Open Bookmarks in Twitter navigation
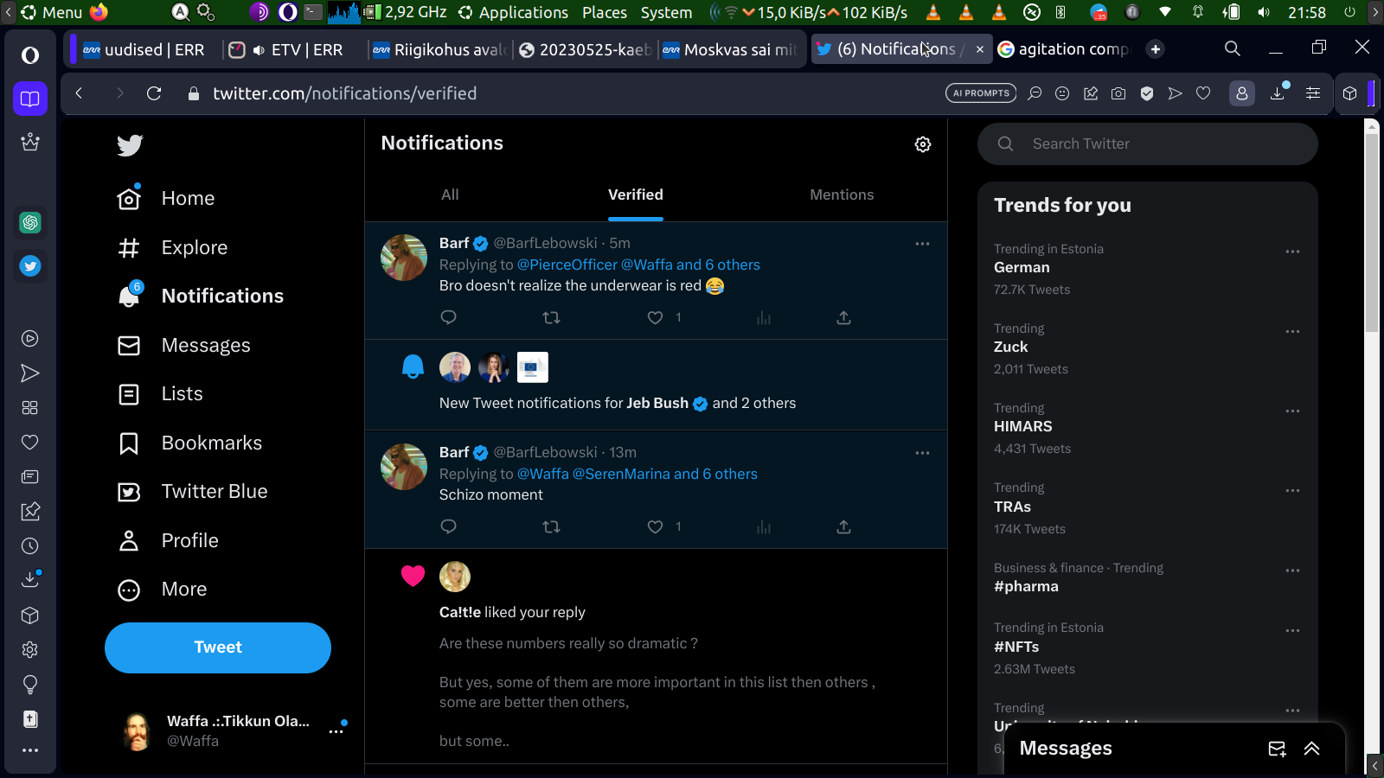 click(189, 443)
